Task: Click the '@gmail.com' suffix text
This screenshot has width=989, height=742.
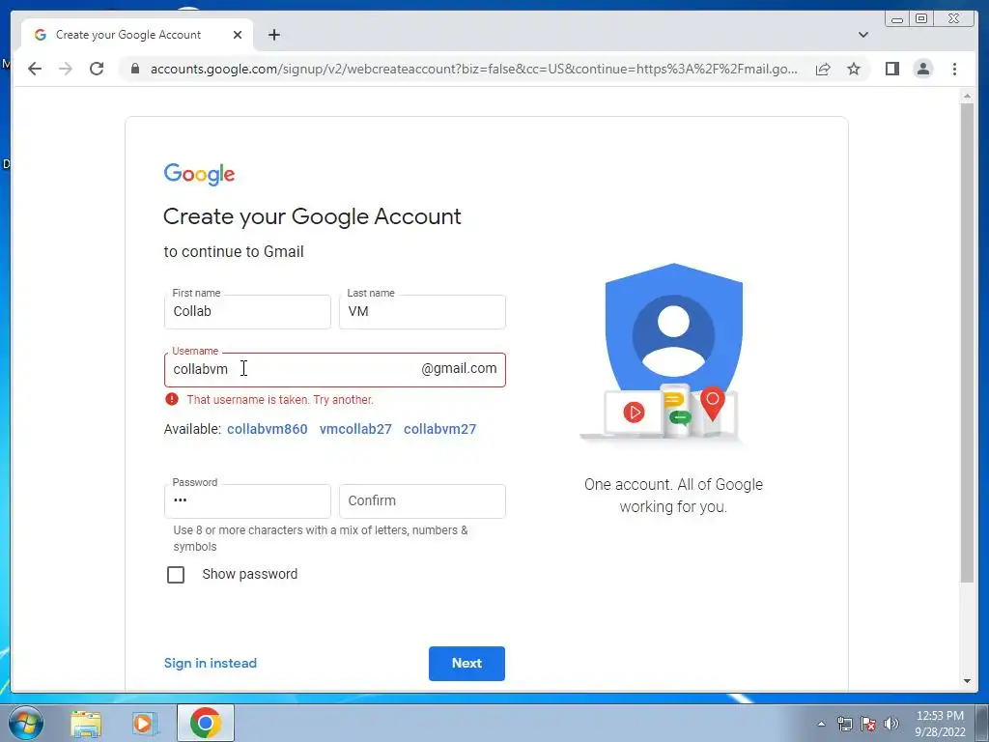Action: (x=459, y=368)
